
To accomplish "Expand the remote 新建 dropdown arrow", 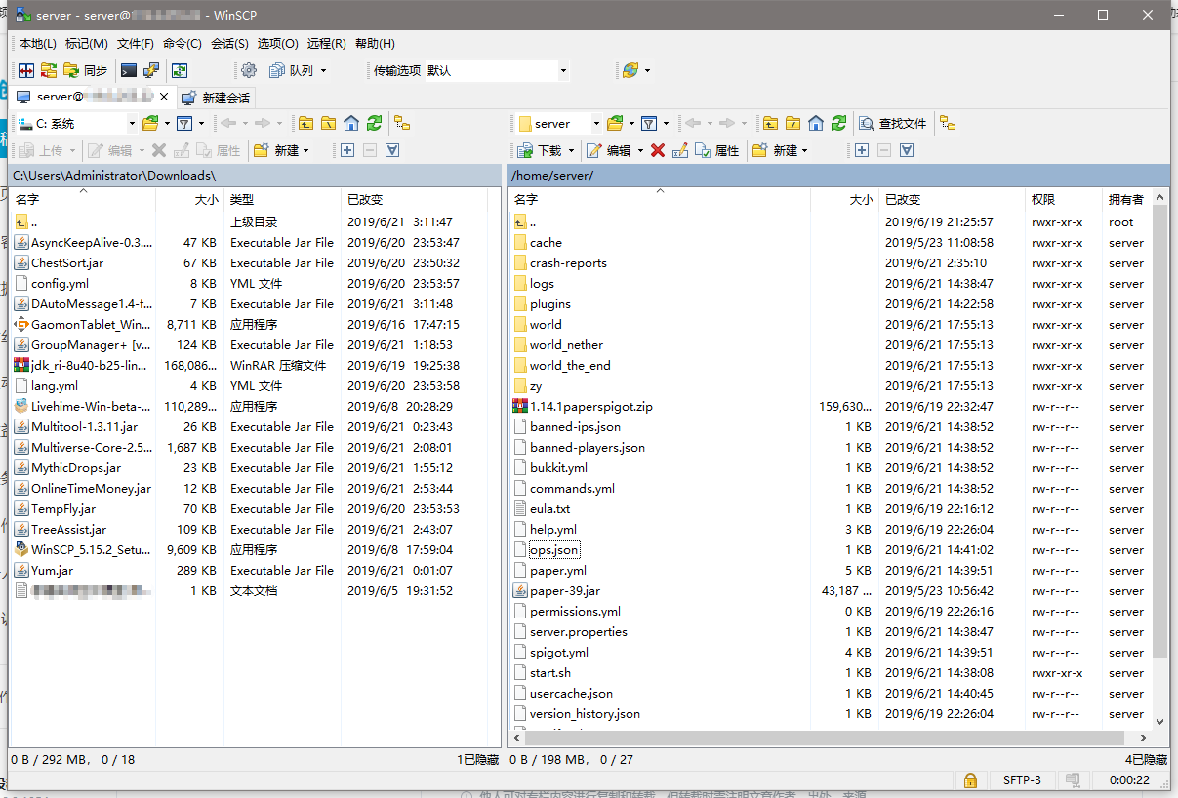I will coord(805,150).
